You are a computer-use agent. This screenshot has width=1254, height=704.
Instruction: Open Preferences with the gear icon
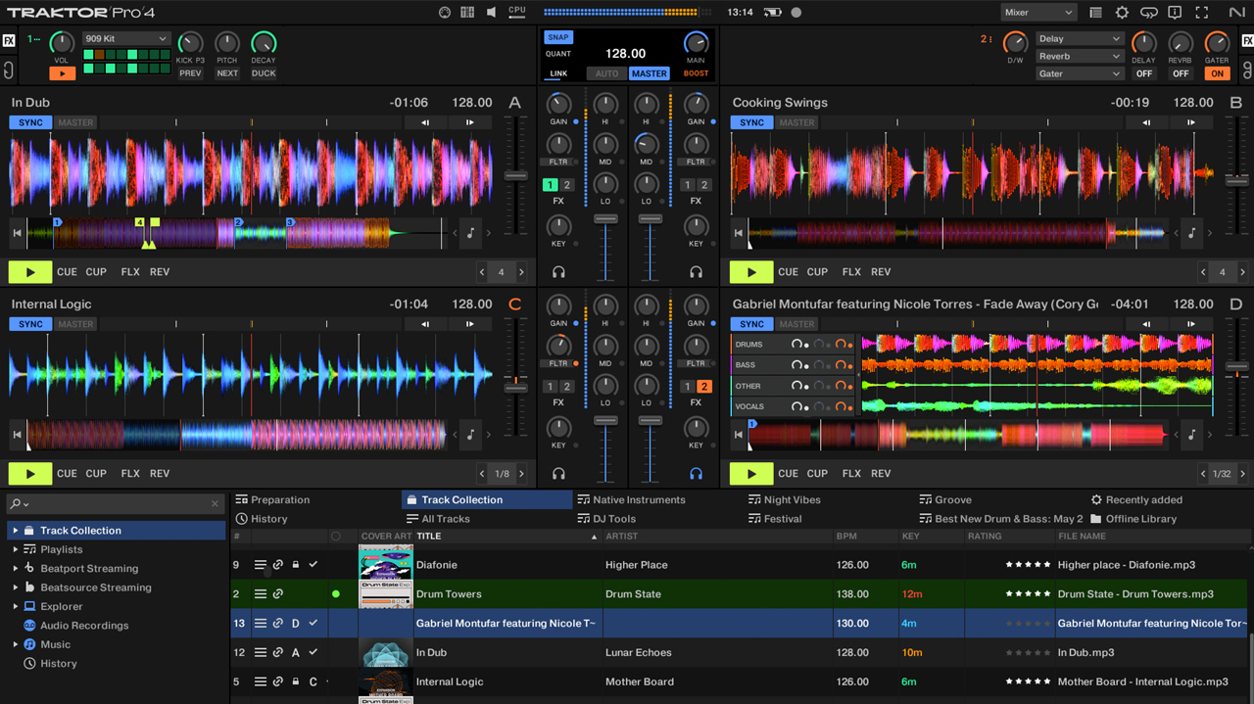point(1122,13)
